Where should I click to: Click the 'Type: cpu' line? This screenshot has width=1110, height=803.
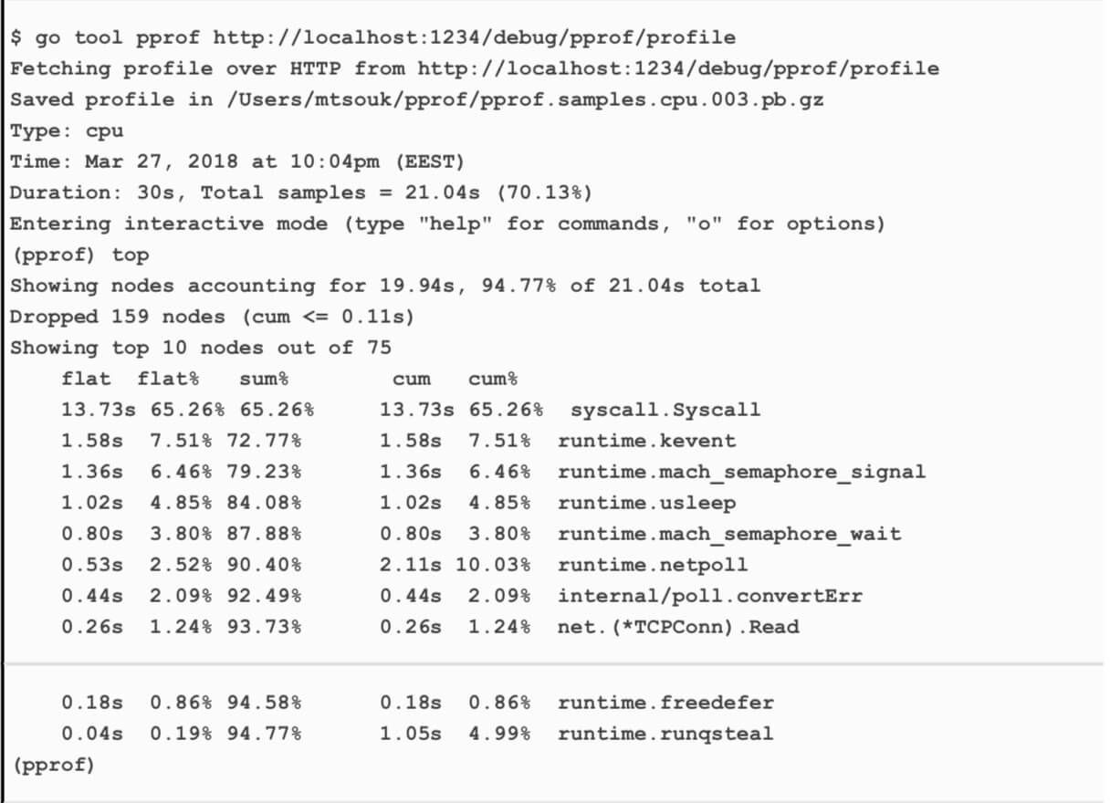click(x=67, y=130)
